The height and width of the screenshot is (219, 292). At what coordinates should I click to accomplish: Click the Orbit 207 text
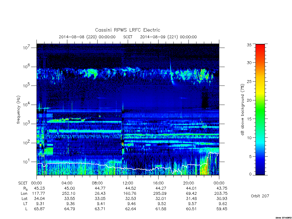260,196
